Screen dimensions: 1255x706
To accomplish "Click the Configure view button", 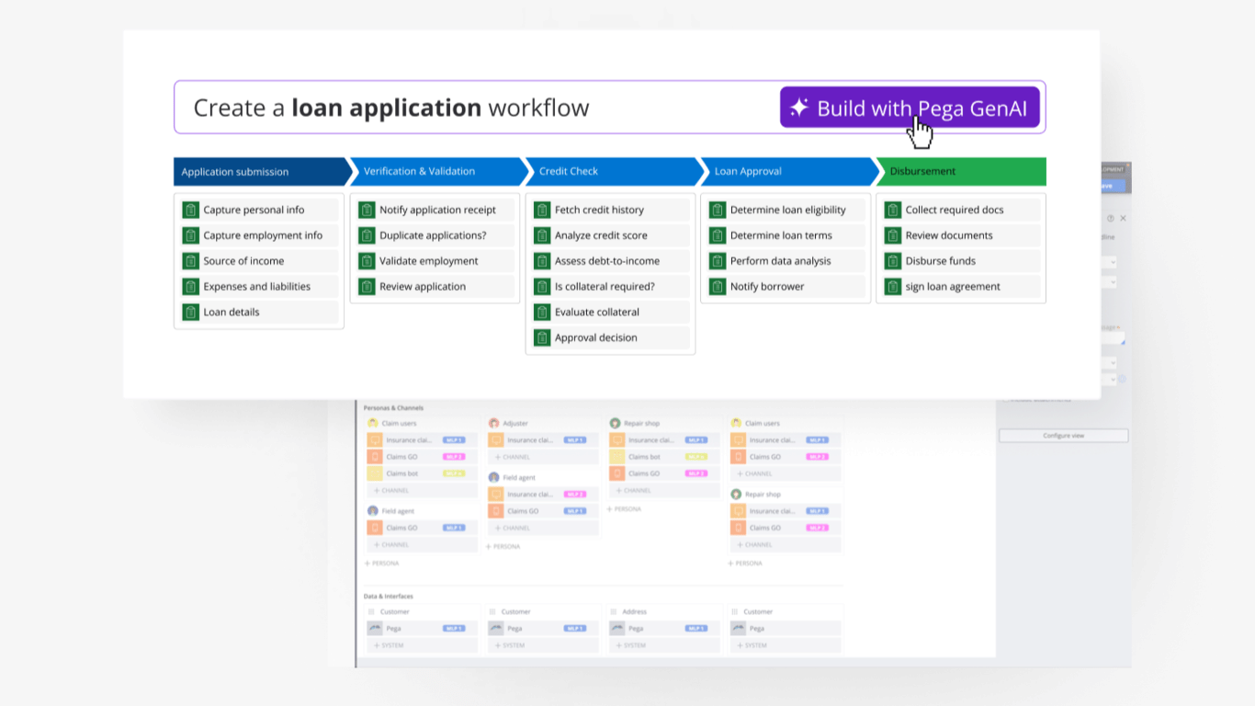I will click(1063, 436).
